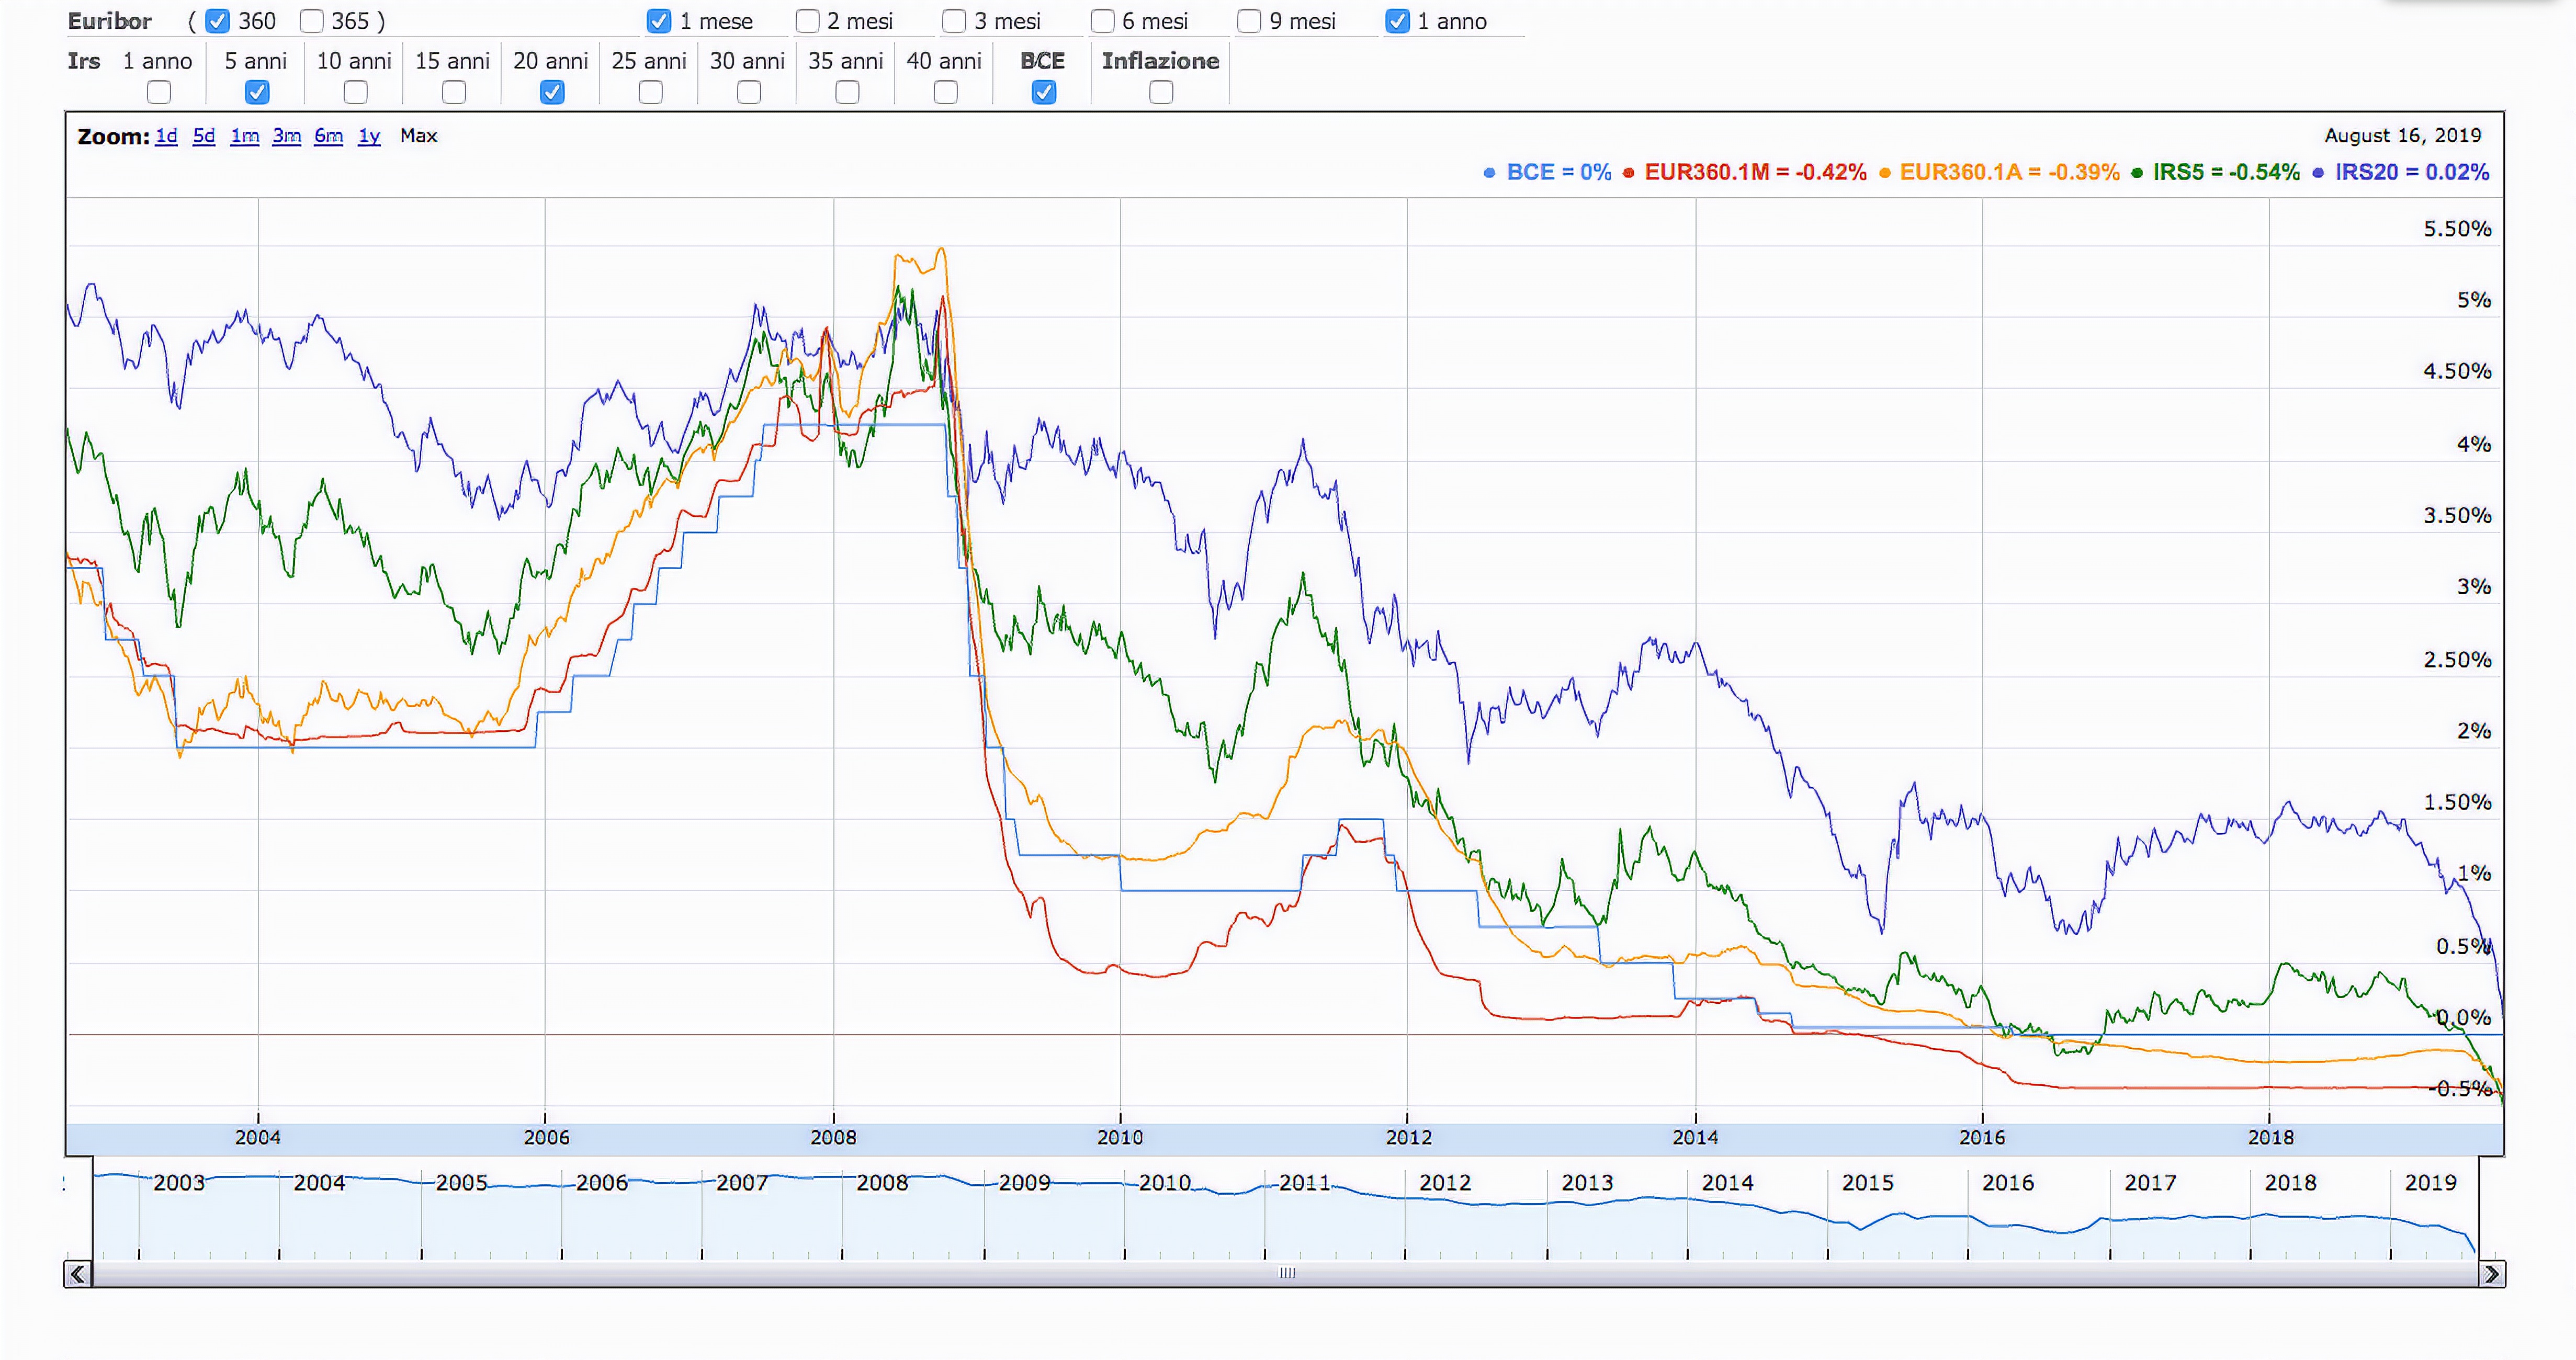Grab the range scrollbar grip handle
The height and width of the screenshot is (1360, 2576).
[x=1287, y=1273]
